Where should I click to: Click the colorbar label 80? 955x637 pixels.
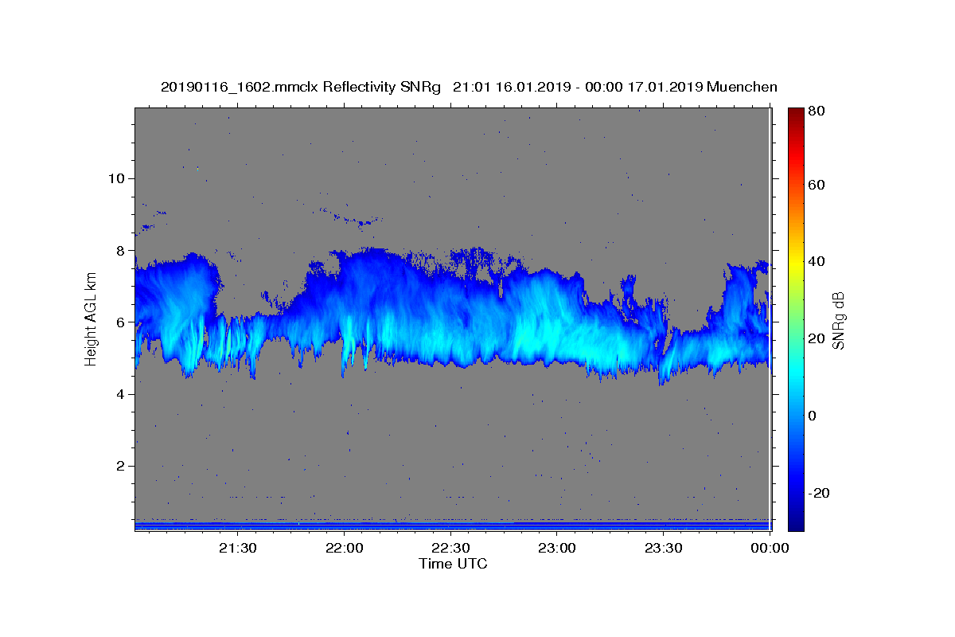[817, 111]
